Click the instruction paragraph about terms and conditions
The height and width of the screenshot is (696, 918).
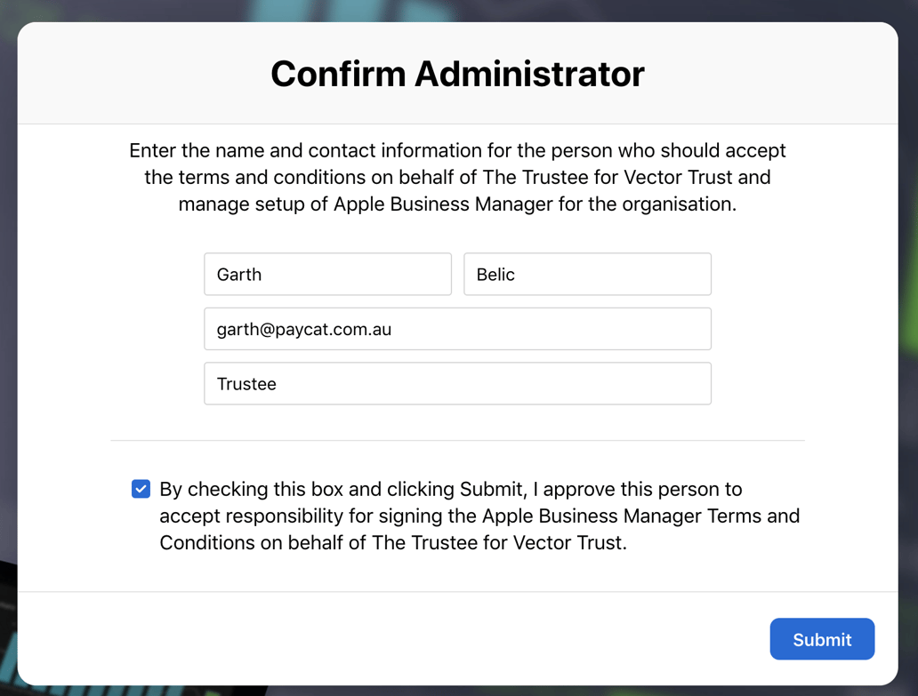tap(457, 177)
